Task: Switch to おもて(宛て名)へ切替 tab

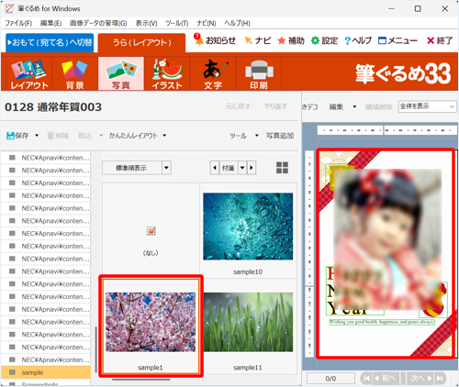Action: tap(50, 42)
